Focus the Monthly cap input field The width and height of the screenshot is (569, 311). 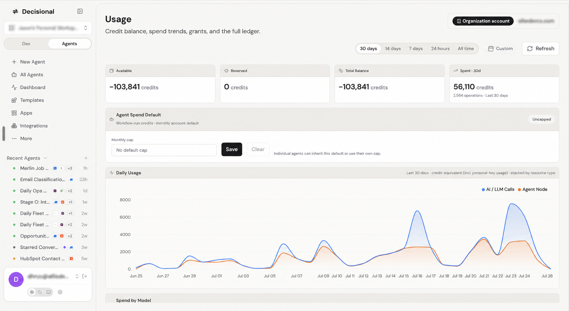(164, 150)
